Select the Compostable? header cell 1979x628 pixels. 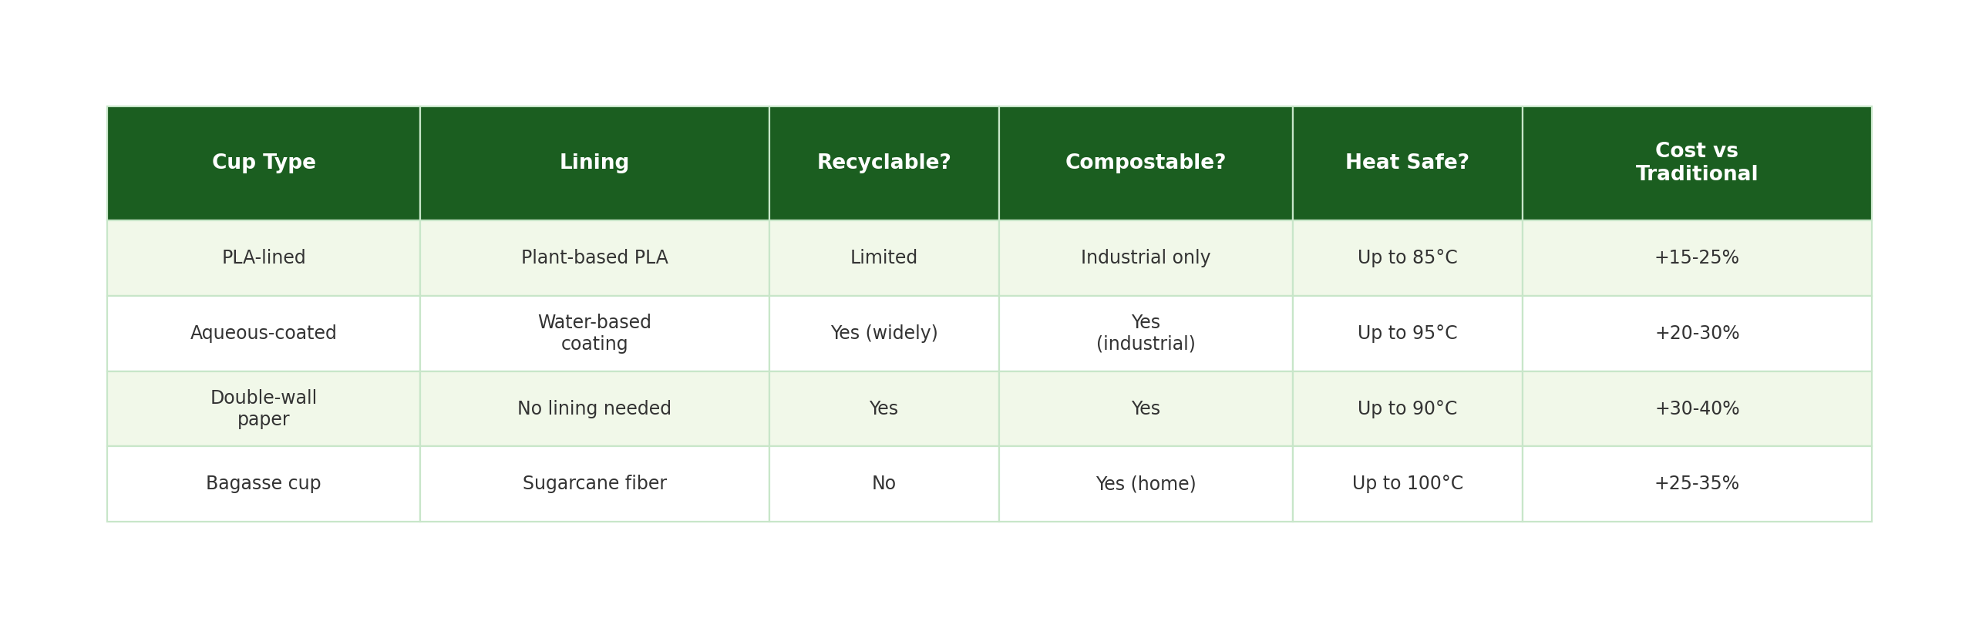pos(1145,163)
